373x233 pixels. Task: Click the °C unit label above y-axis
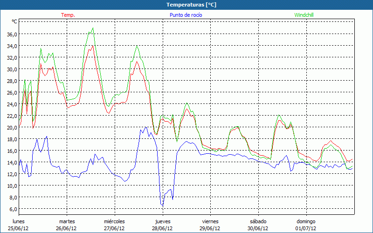coord(14,21)
